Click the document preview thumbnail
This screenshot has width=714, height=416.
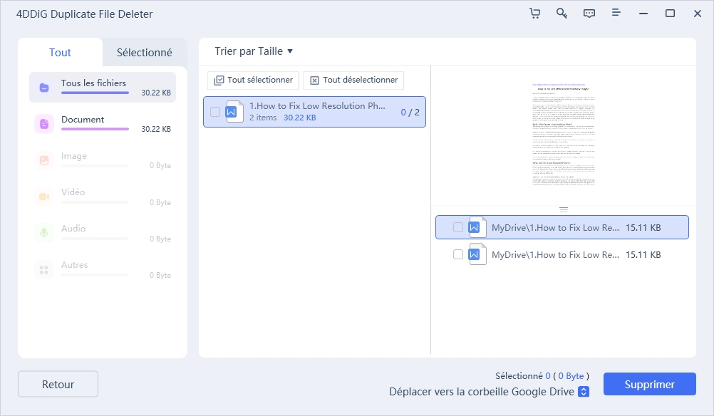564,134
